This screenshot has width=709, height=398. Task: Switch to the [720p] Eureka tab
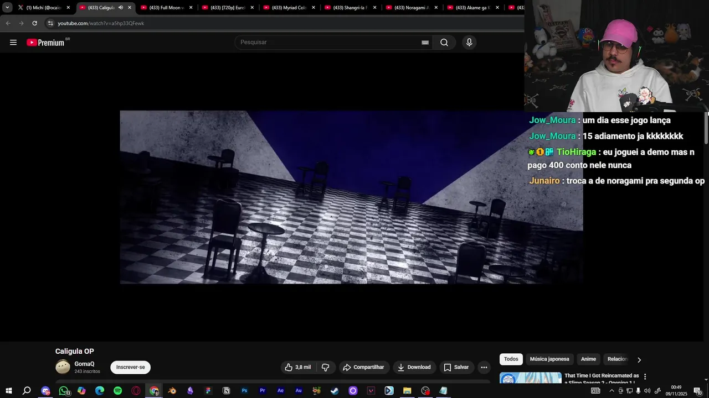tap(227, 8)
